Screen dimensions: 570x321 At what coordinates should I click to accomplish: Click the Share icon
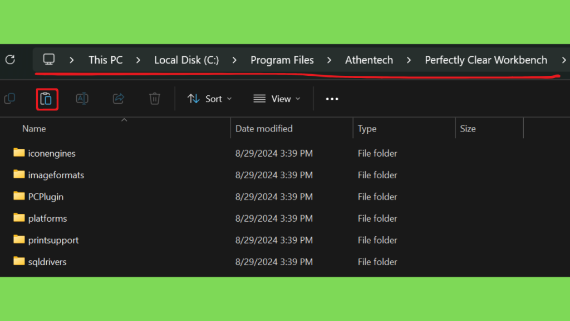click(x=119, y=99)
